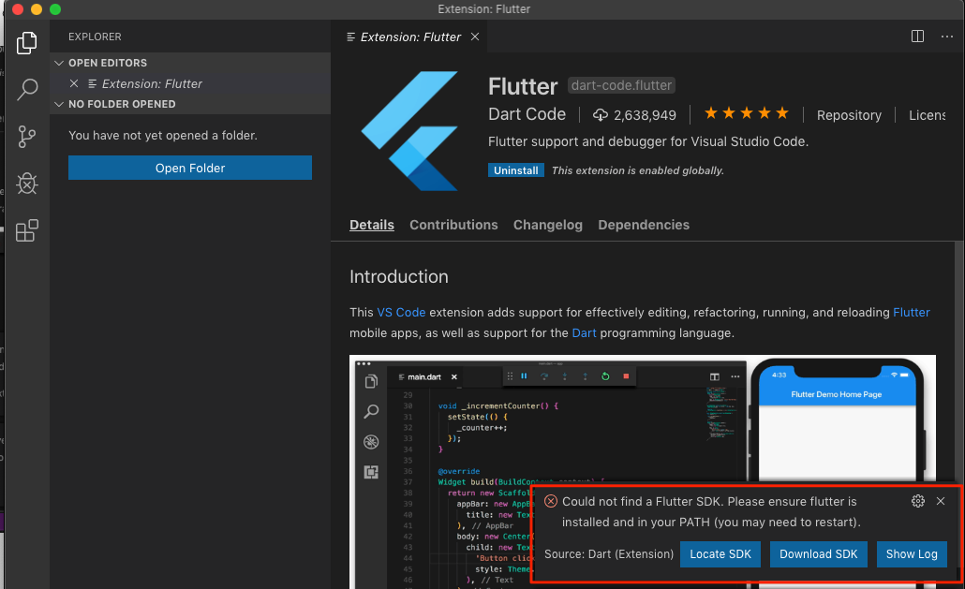Click the extension file icon in editor tab
Image resolution: width=965 pixels, height=589 pixels.
point(350,37)
